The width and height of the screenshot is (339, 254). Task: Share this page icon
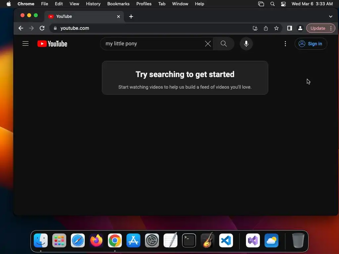[266, 28]
